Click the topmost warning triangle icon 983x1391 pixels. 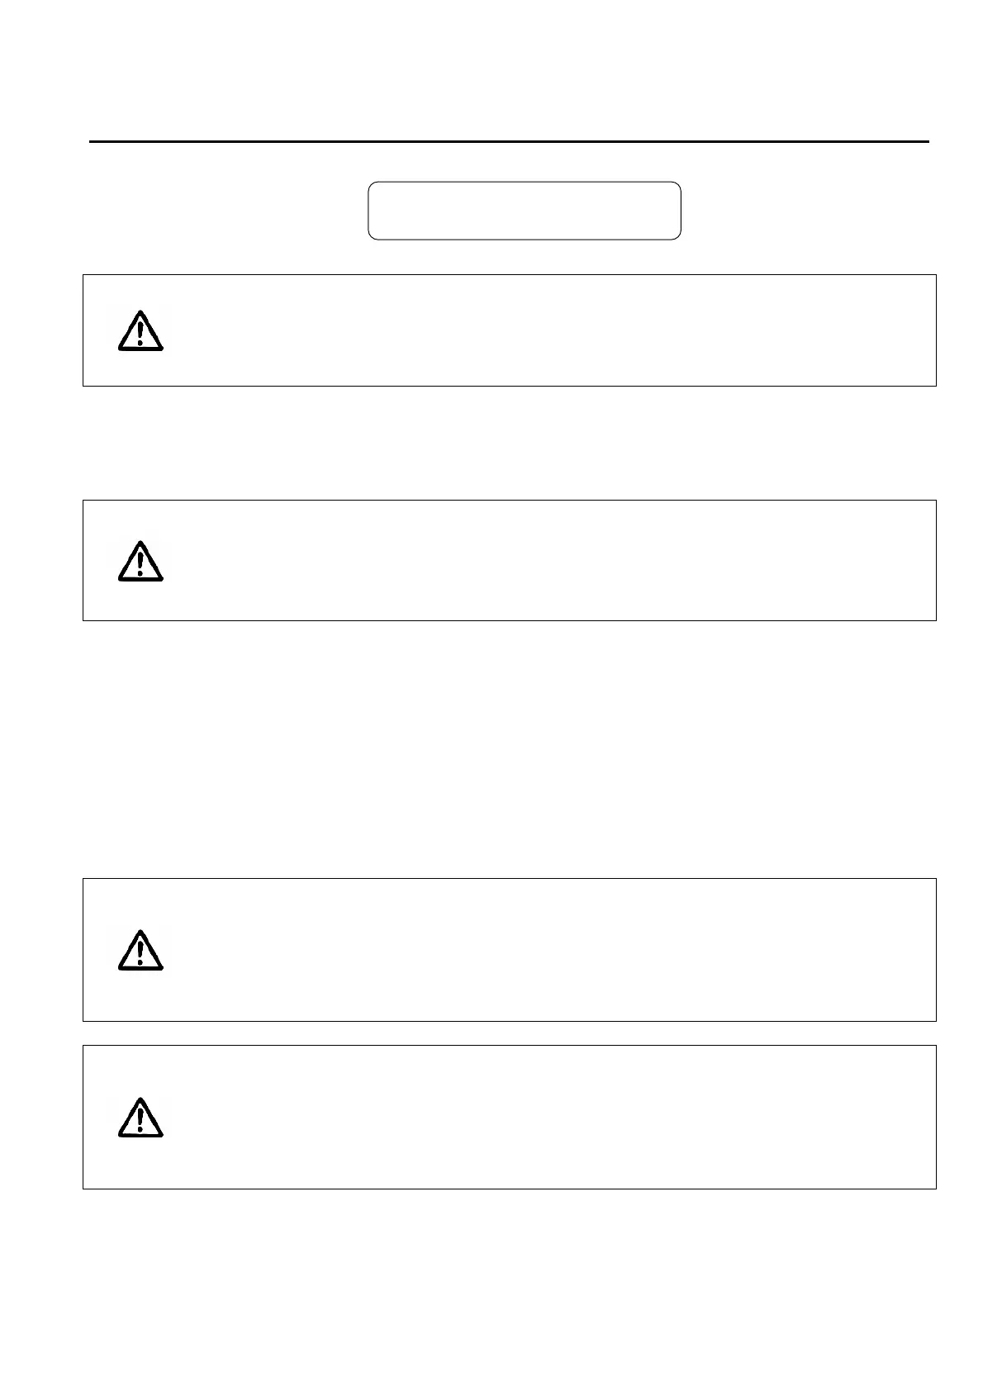[x=140, y=331]
